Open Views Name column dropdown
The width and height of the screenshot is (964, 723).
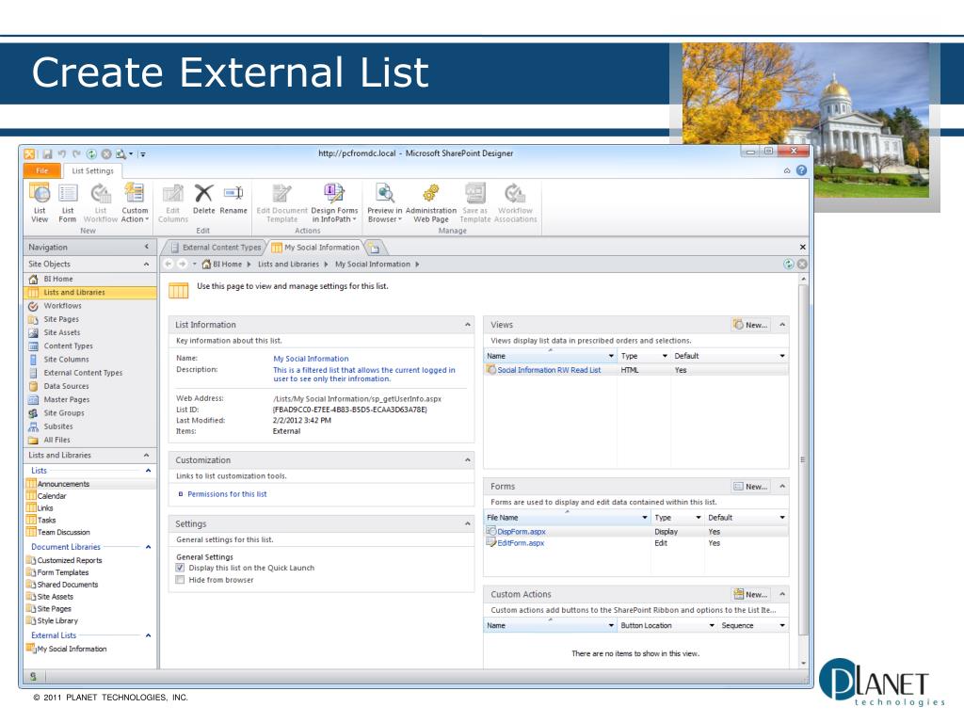tap(611, 356)
